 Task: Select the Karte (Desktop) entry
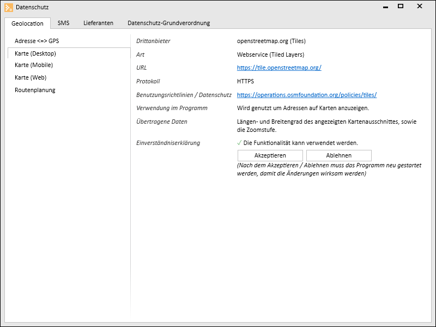[x=69, y=53]
